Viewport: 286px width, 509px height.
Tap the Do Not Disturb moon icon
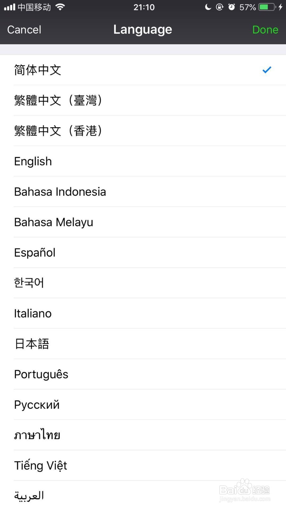click(x=208, y=7)
